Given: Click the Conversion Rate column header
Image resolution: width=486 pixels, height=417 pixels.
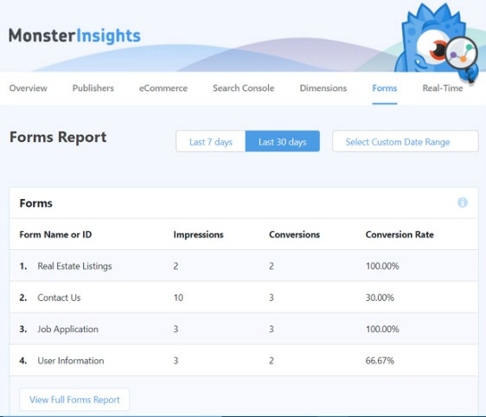Looking at the screenshot, I should point(400,234).
